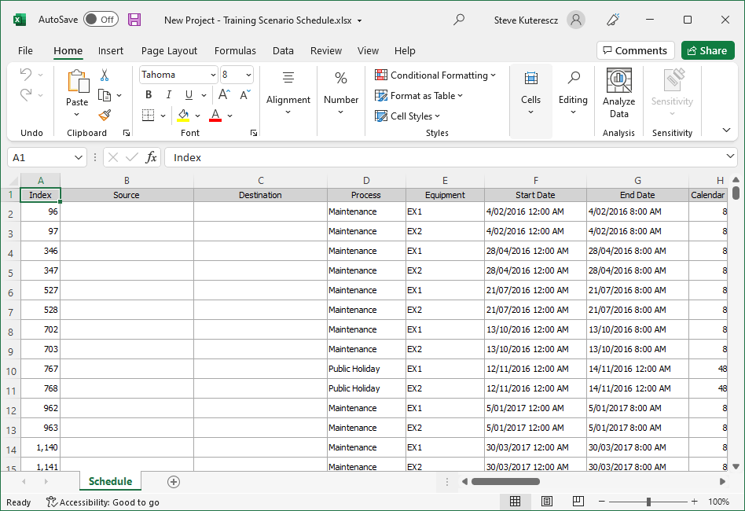This screenshot has height=511, width=745.
Task: Toggle Bold formatting
Action: tap(149, 94)
